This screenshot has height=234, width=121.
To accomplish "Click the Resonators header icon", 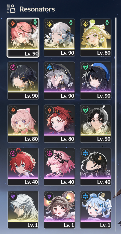I will [11, 9].
